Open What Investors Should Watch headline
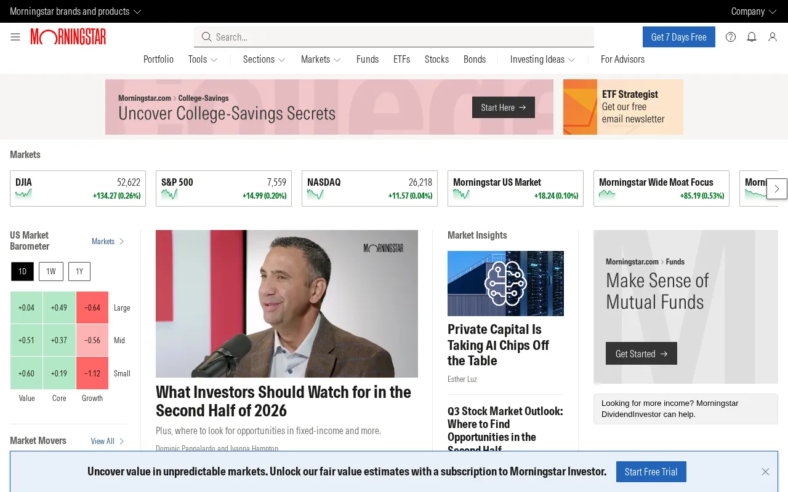788x492 pixels. tap(283, 401)
